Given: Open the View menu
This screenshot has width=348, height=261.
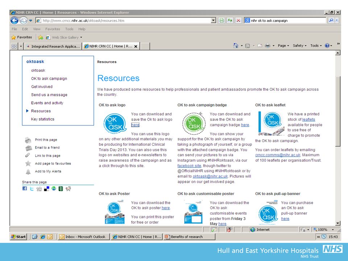Looking at the screenshot, I should click(37, 29).
